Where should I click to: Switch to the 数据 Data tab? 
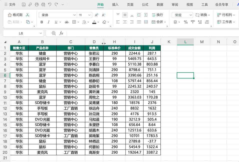point(160,4)
